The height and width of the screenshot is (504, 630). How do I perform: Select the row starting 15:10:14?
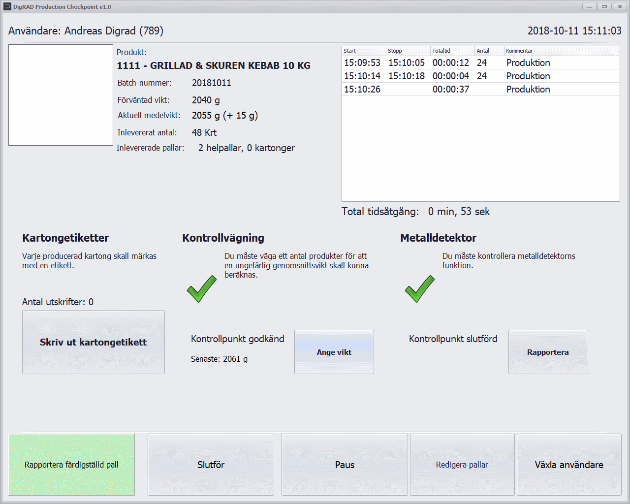click(x=481, y=76)
